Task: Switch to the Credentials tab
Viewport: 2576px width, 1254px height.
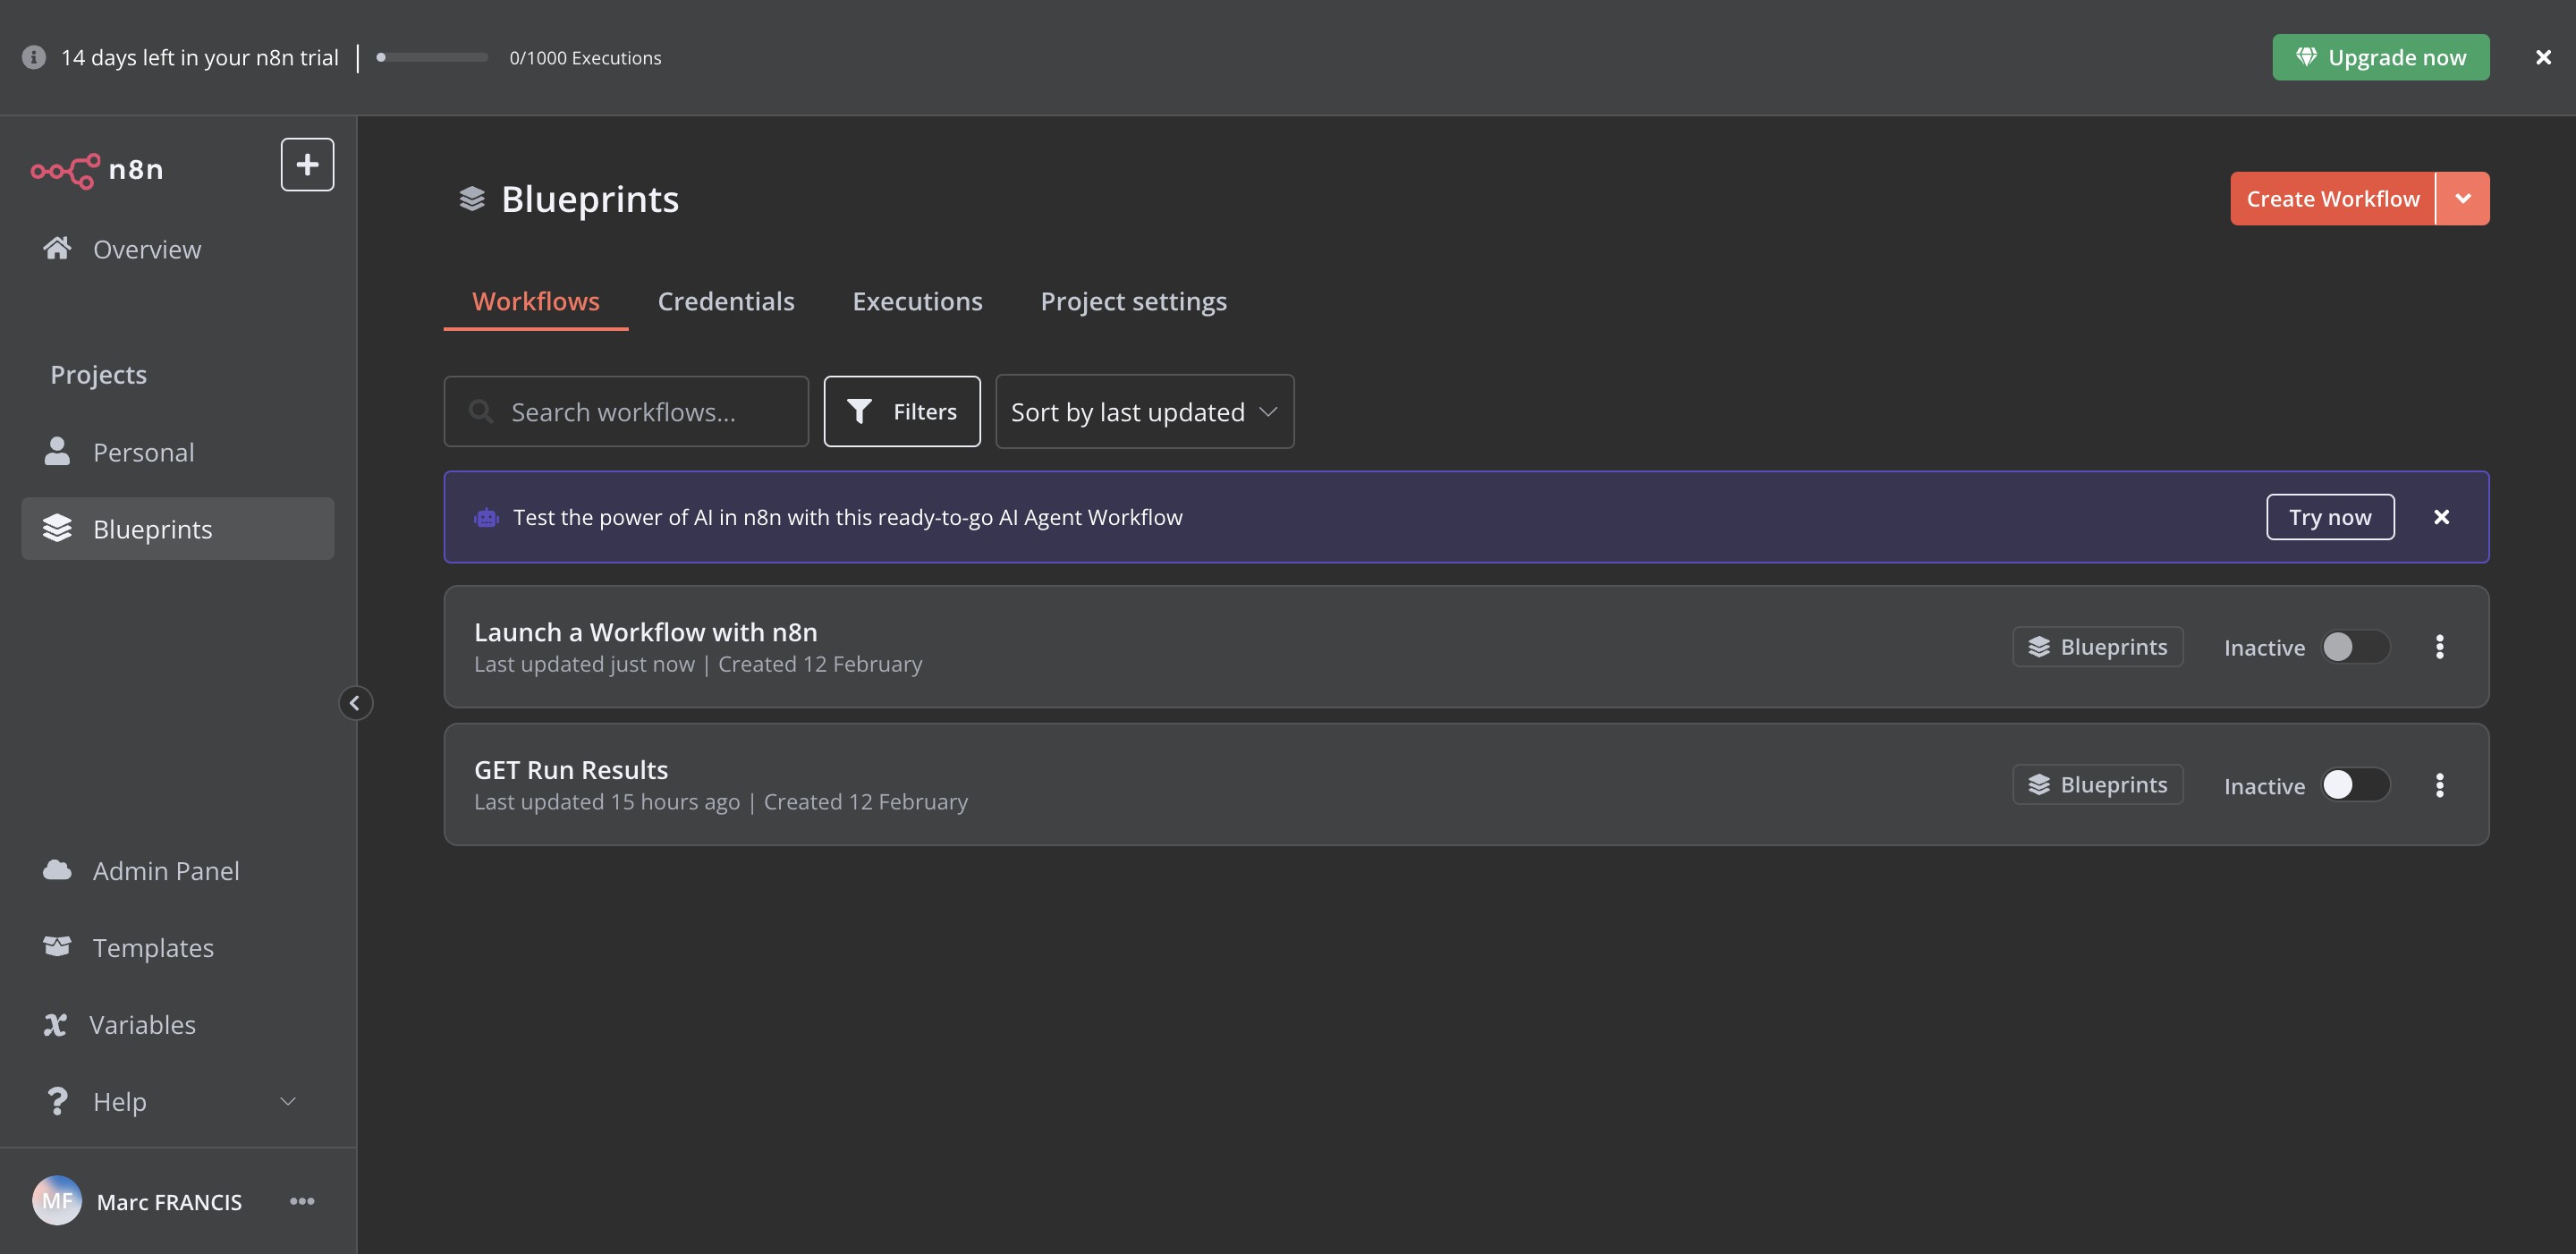Action: pyautogui.click(x=726, y=301)
